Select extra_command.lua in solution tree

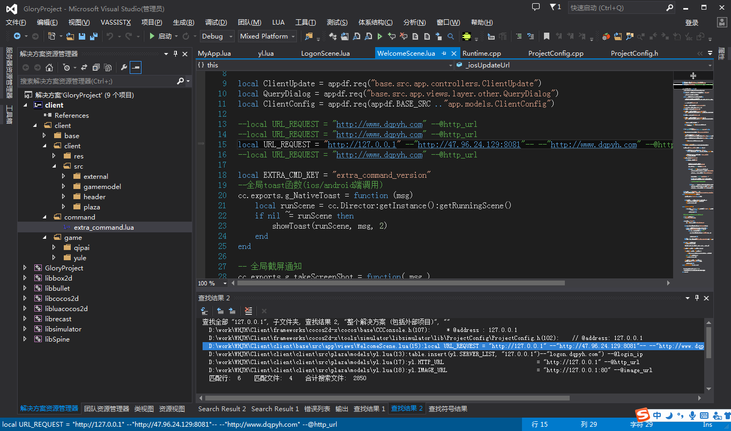104,228
